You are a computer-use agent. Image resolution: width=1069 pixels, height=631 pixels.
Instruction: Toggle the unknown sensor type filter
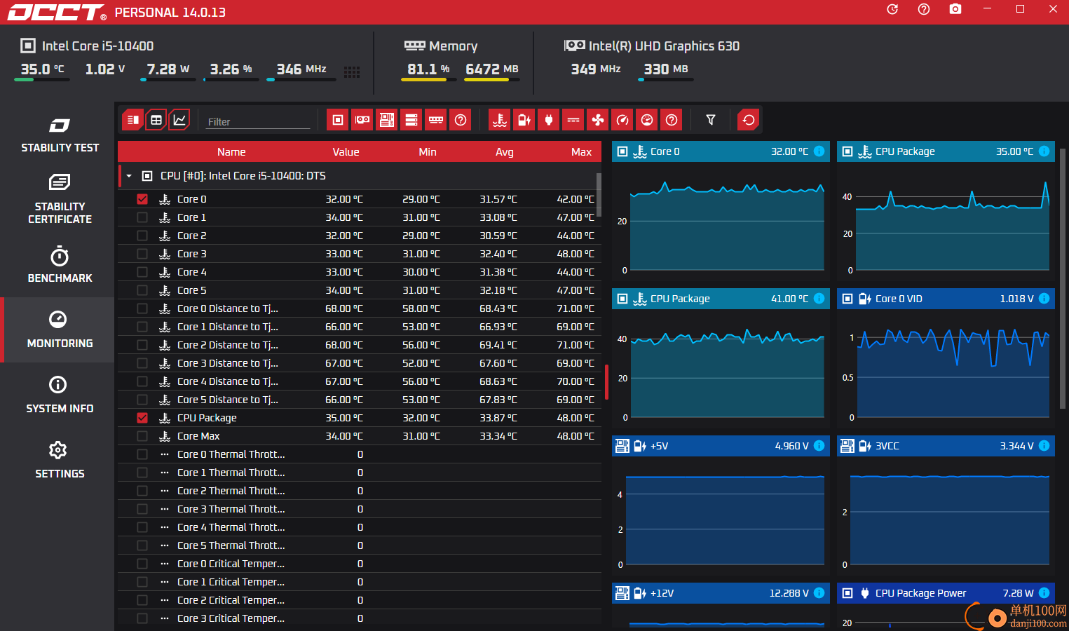coord(672,120)
